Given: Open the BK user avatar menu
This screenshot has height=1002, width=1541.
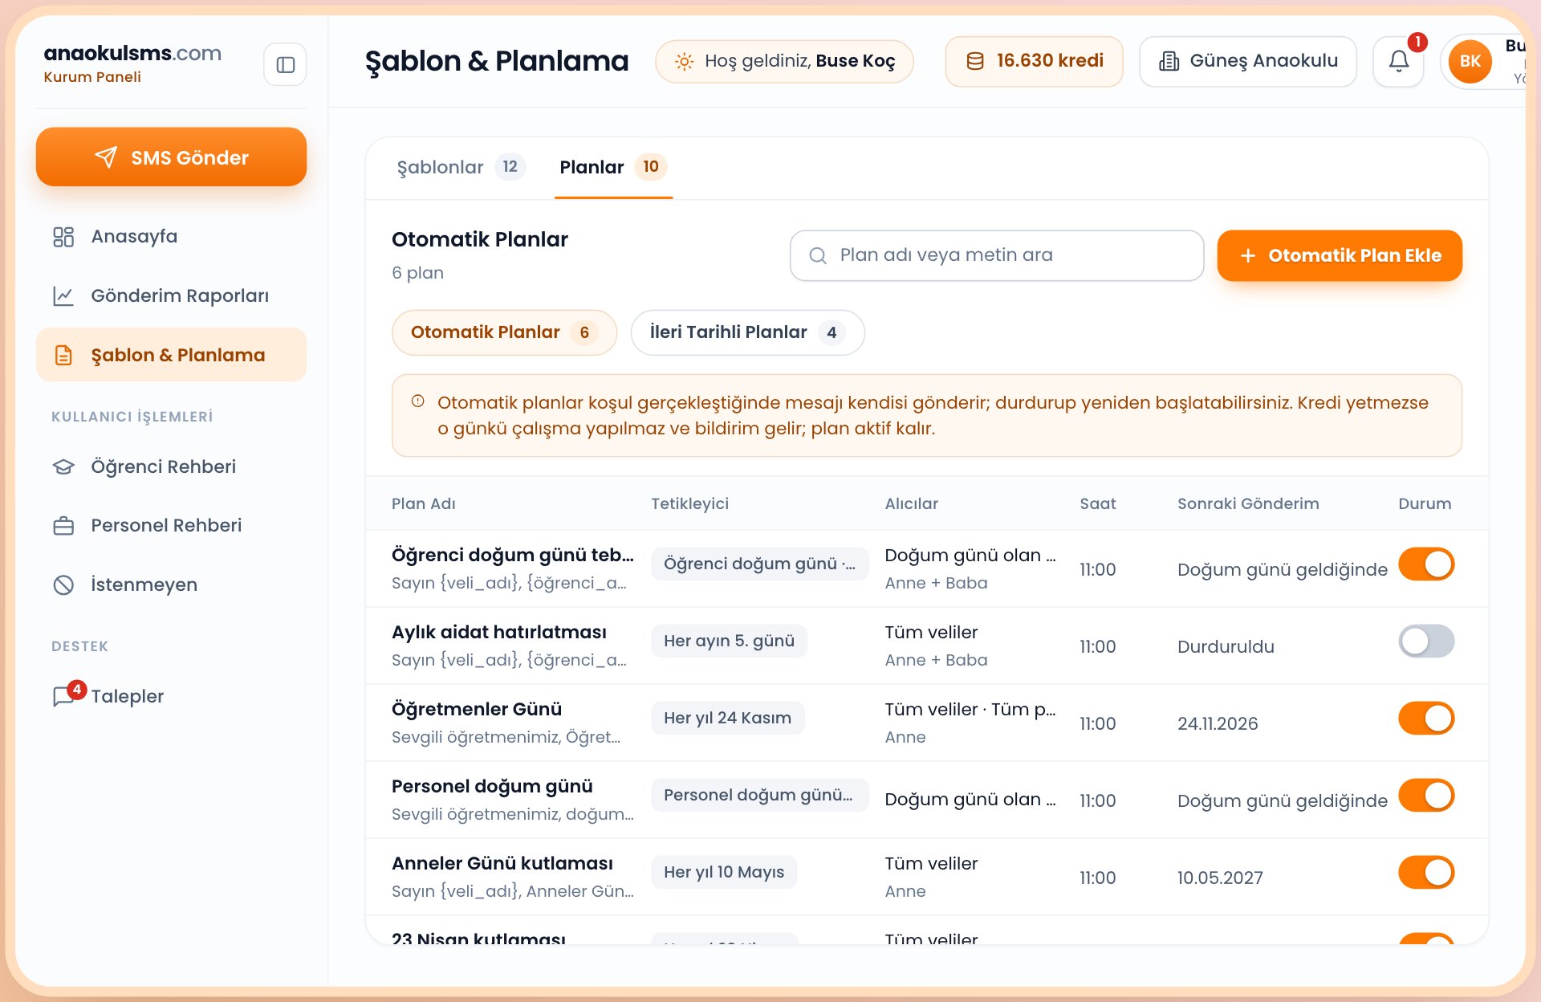Looking at the screenshot, I should click(x=1470, y=61).
